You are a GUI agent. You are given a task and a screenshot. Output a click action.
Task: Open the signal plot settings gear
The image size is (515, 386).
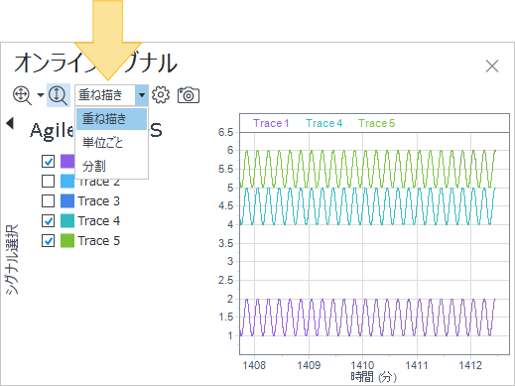point(161,95)
